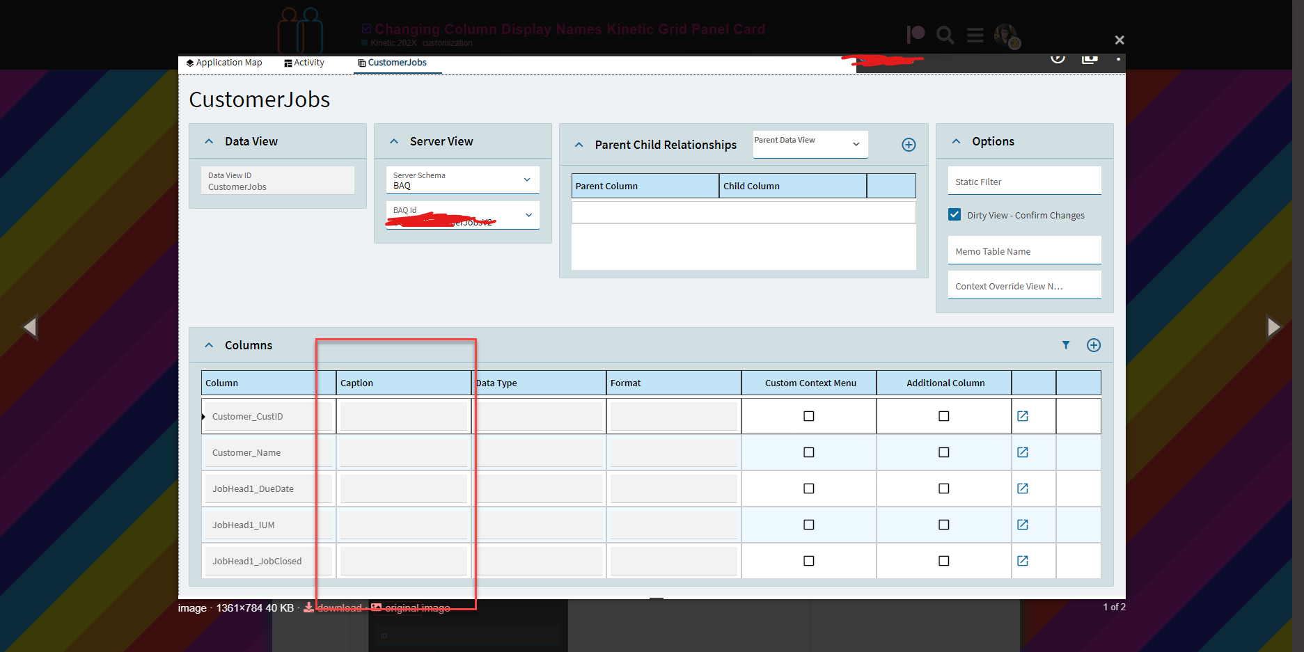Image resolution: width=1304 pixels, height=652 pixels.
Task: Click the Patreon icon in forum header
Action: click(916, 35)
